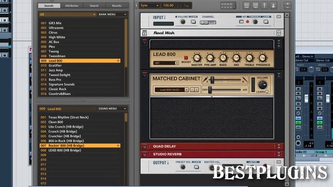Click the Tap tempo button

point(186,6)
